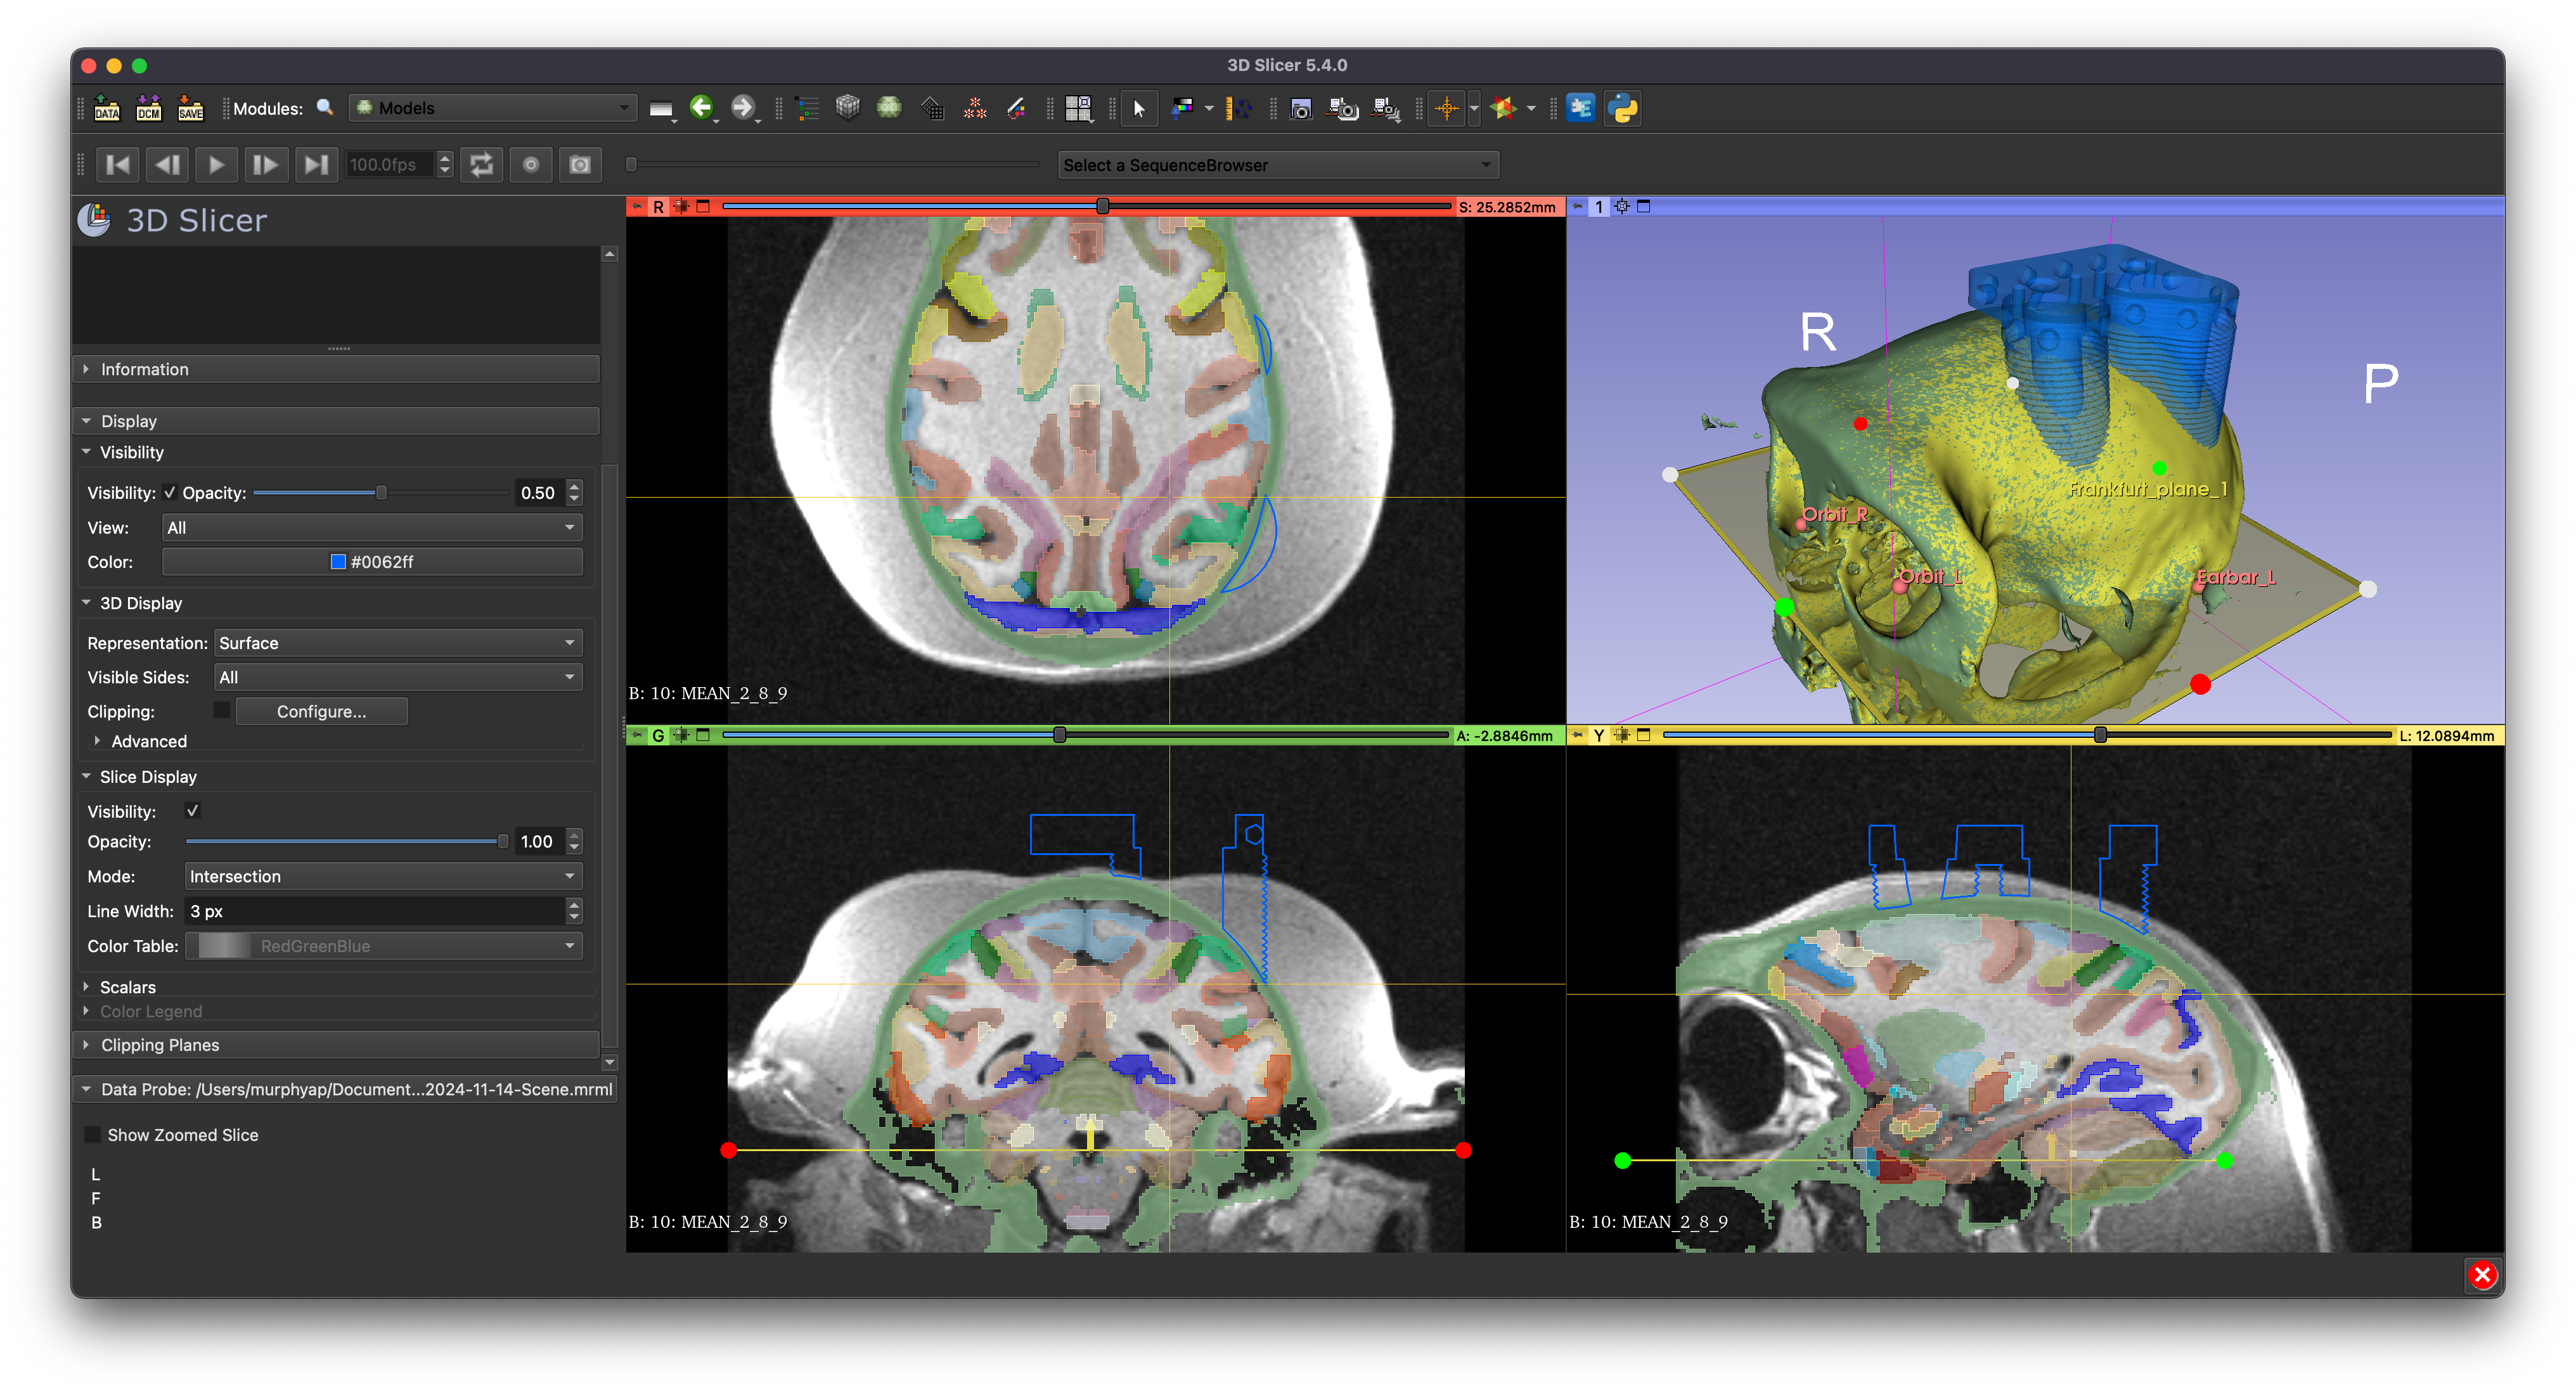Expand the Information section
2576x1392 pixels.
pos(337,369)
